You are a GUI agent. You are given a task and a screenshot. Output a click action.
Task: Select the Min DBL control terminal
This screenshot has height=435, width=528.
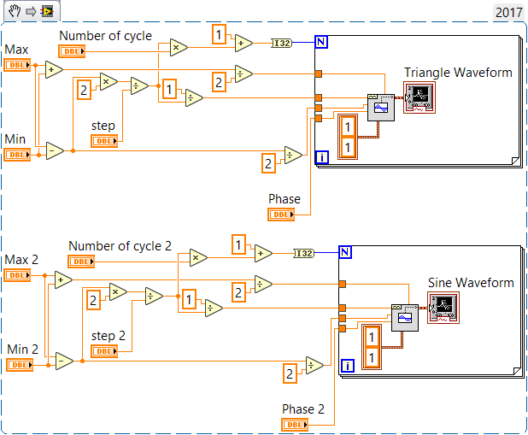coord(17,155)
